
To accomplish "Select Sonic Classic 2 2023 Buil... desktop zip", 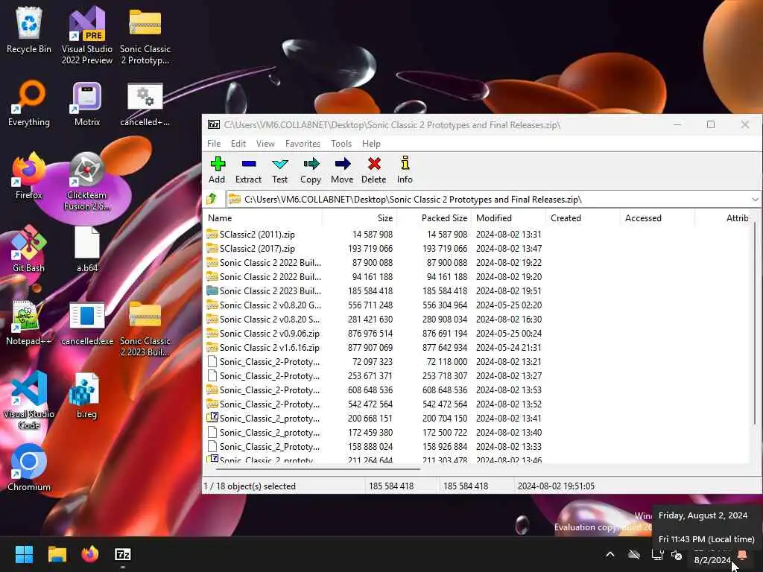I will (x=145, y=328).
